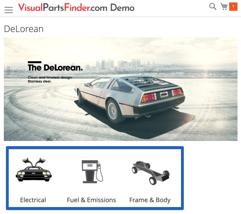Open the Frame & Body label link
The height and width of the screenshot is (214, 241).
(x=150, y=200)
